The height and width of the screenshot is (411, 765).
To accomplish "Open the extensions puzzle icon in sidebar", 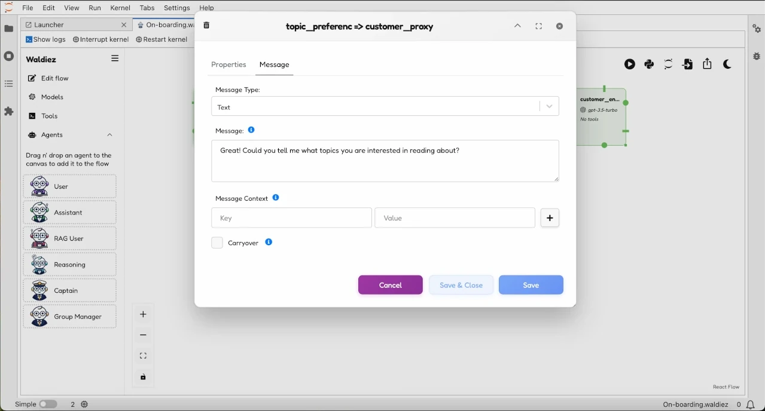I will tap(9, 112).
